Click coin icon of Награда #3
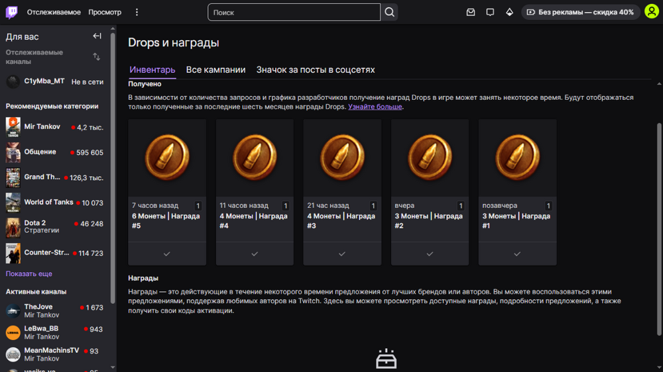Screen dimensions: 663x372 pyautogui.click(x=342, y=157)
